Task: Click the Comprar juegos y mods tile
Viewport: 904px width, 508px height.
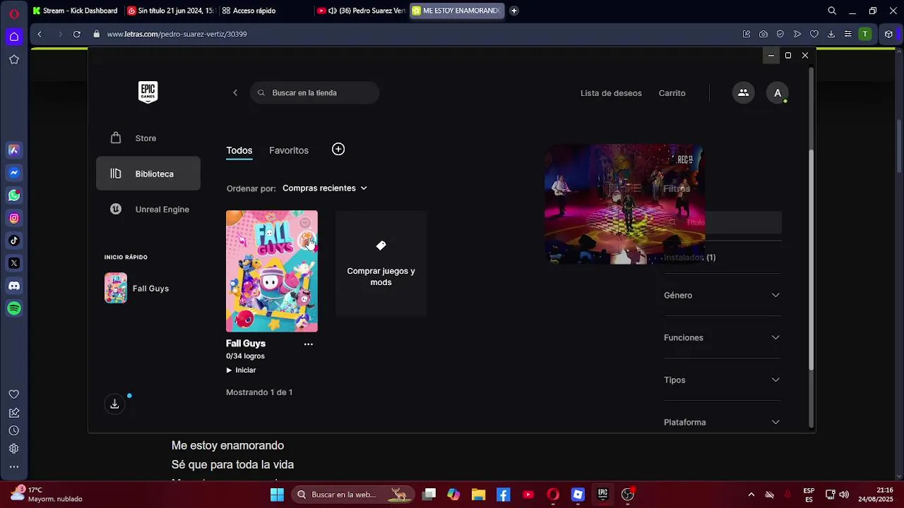Action: click(x=381, y=263)
